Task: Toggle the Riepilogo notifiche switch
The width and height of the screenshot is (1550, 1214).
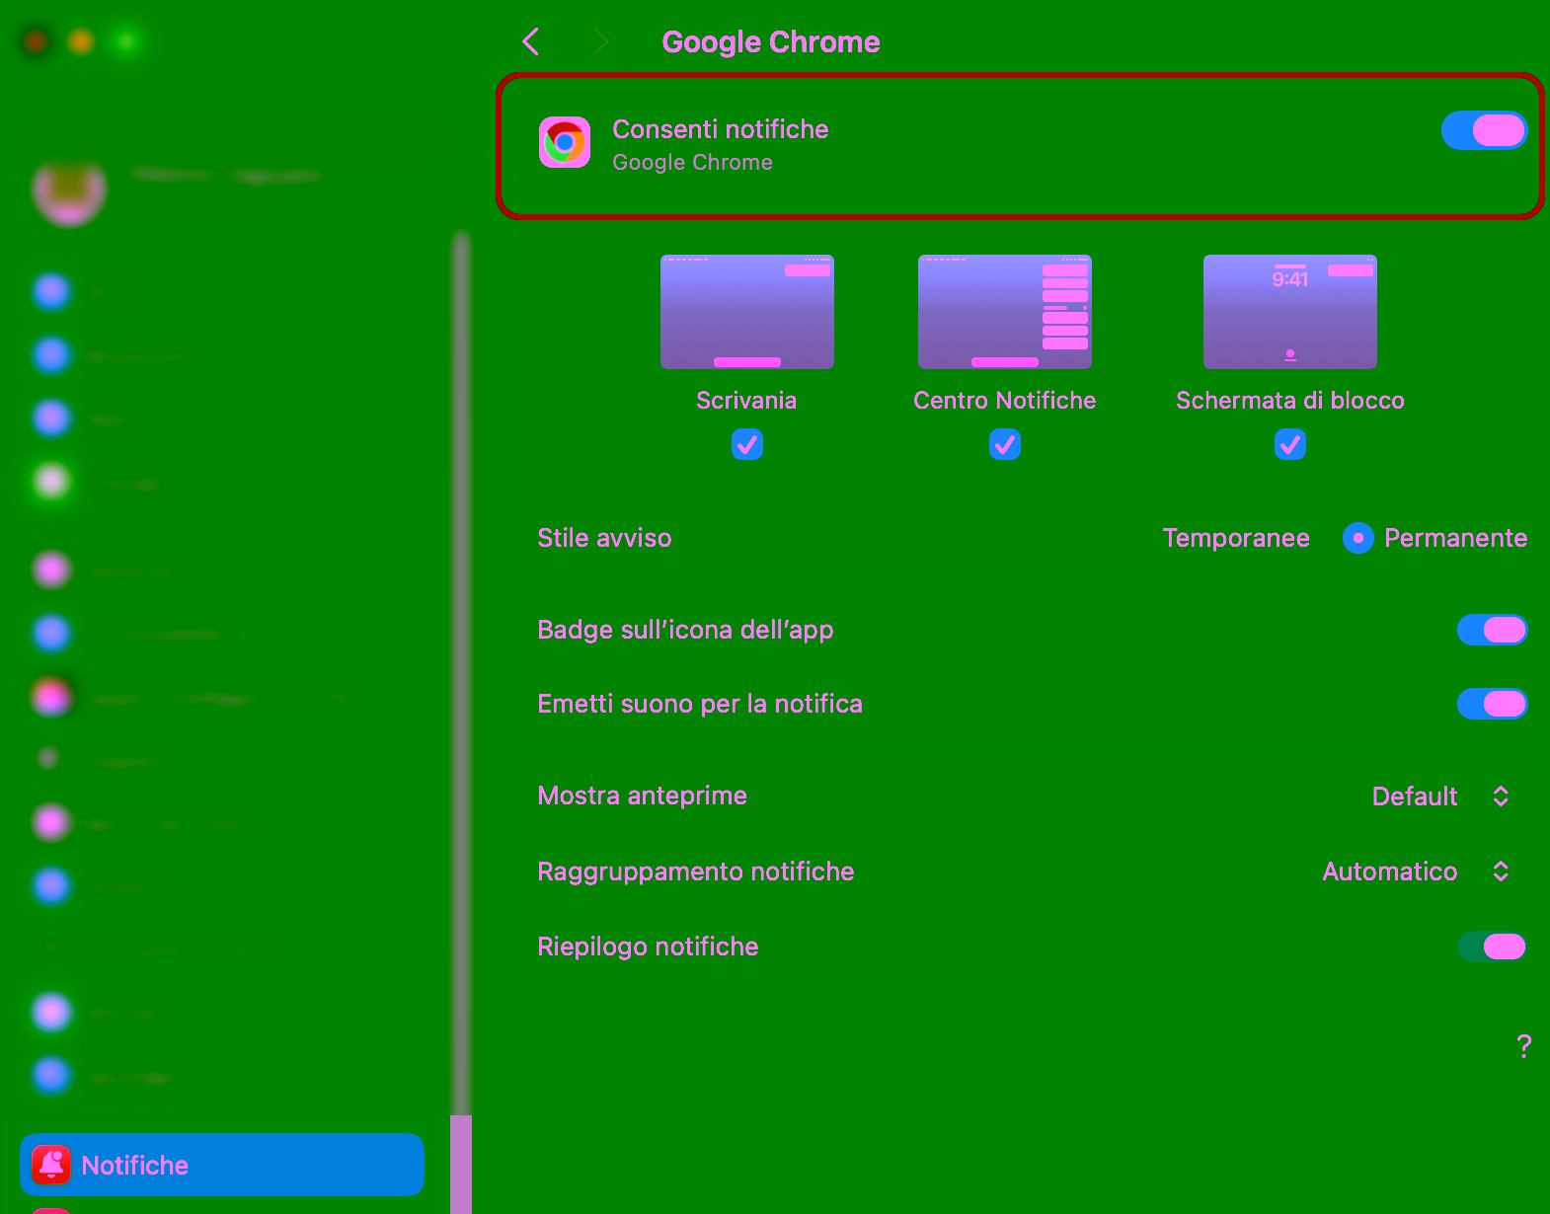Action: 1492,947
